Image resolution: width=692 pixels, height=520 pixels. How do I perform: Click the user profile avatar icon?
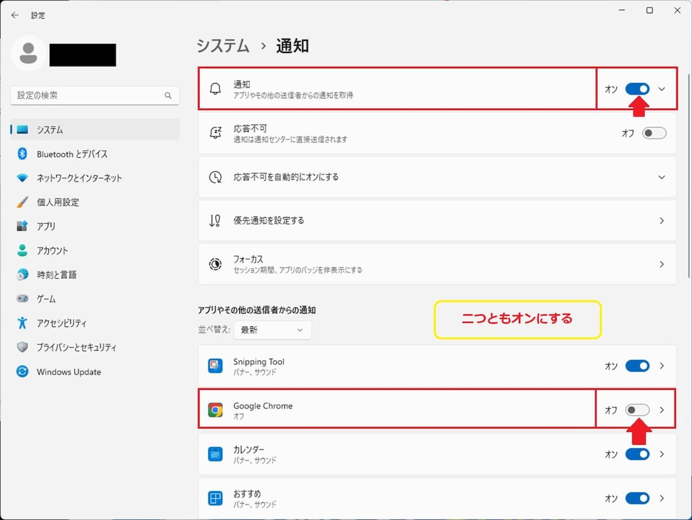[28, 54]
